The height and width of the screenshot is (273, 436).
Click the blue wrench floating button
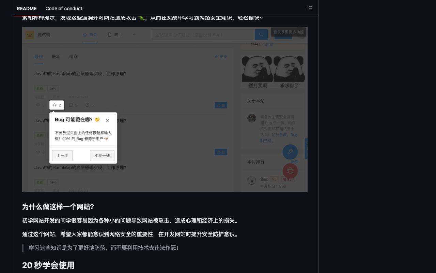290,152
